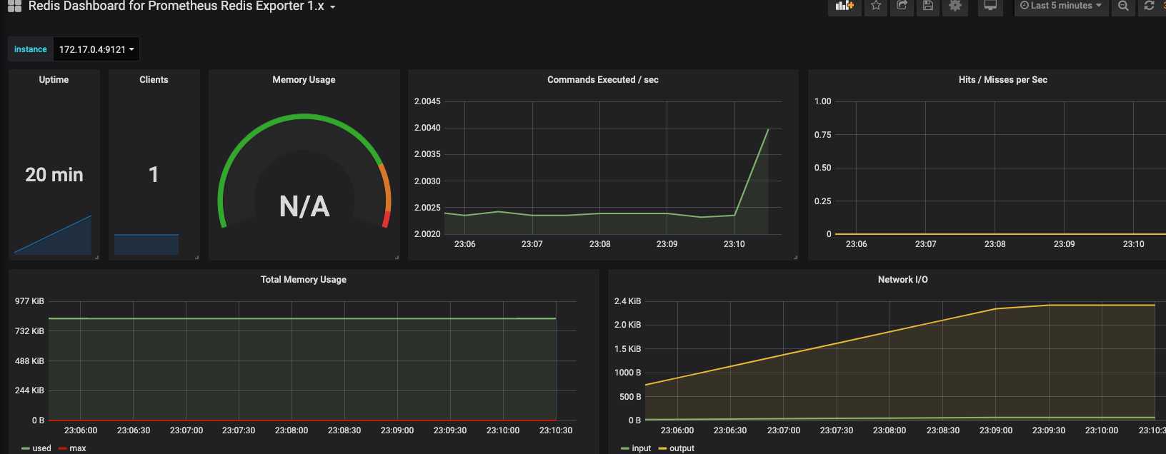Click the 2.0040 y-axis label
1166x454 pixels.
tap(427, 128)
